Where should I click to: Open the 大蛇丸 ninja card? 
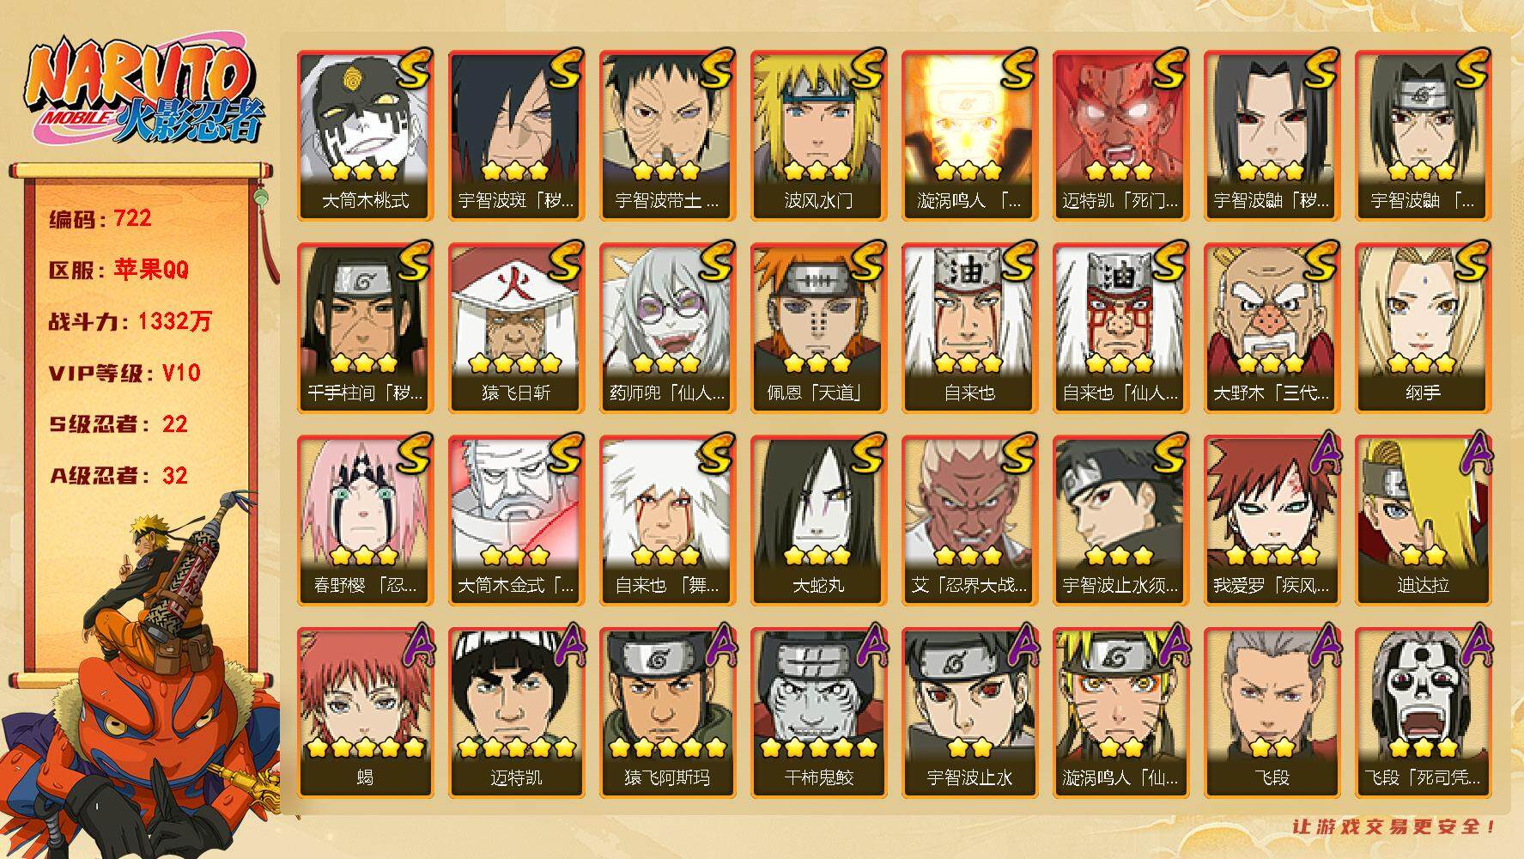tap(818, 521)
